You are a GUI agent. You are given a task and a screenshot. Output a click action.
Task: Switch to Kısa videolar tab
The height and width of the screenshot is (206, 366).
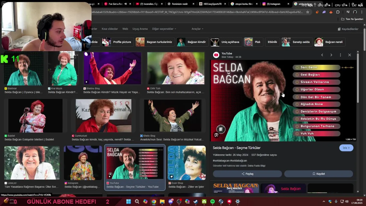coord(110,29)
